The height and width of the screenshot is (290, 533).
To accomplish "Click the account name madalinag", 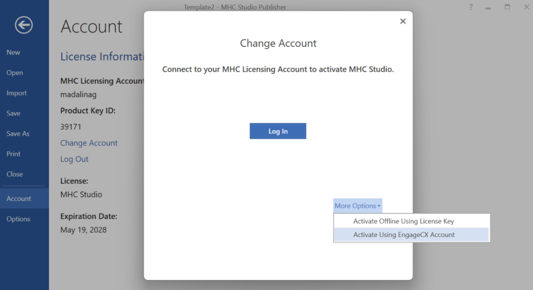I will click(x=78, y=94).
